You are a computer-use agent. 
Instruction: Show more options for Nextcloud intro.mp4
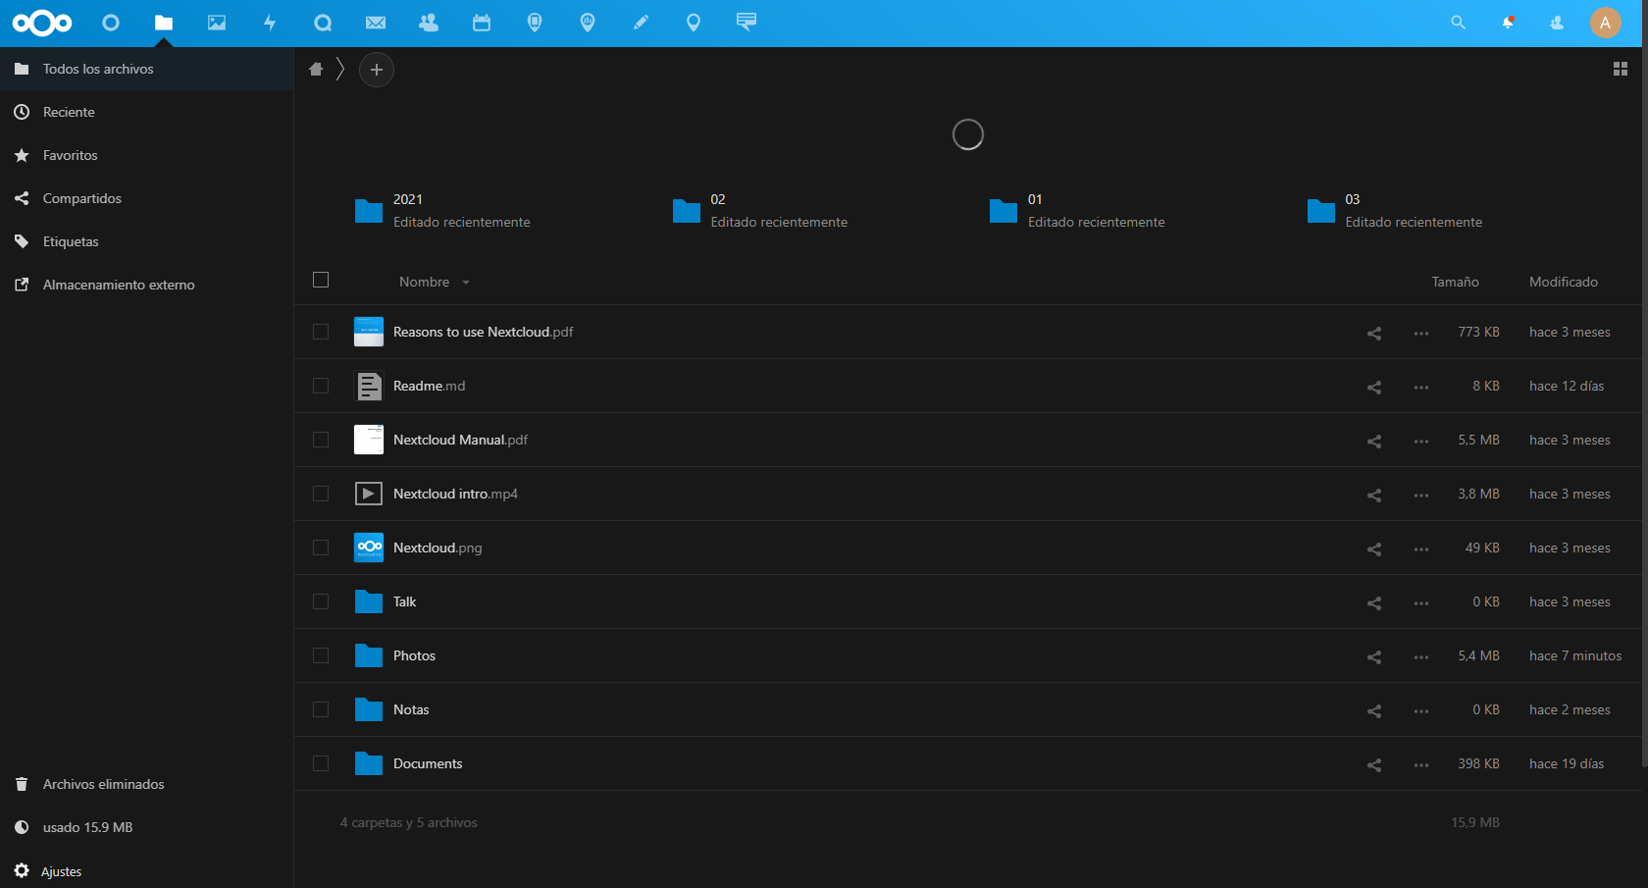(x=1421, y=496)
